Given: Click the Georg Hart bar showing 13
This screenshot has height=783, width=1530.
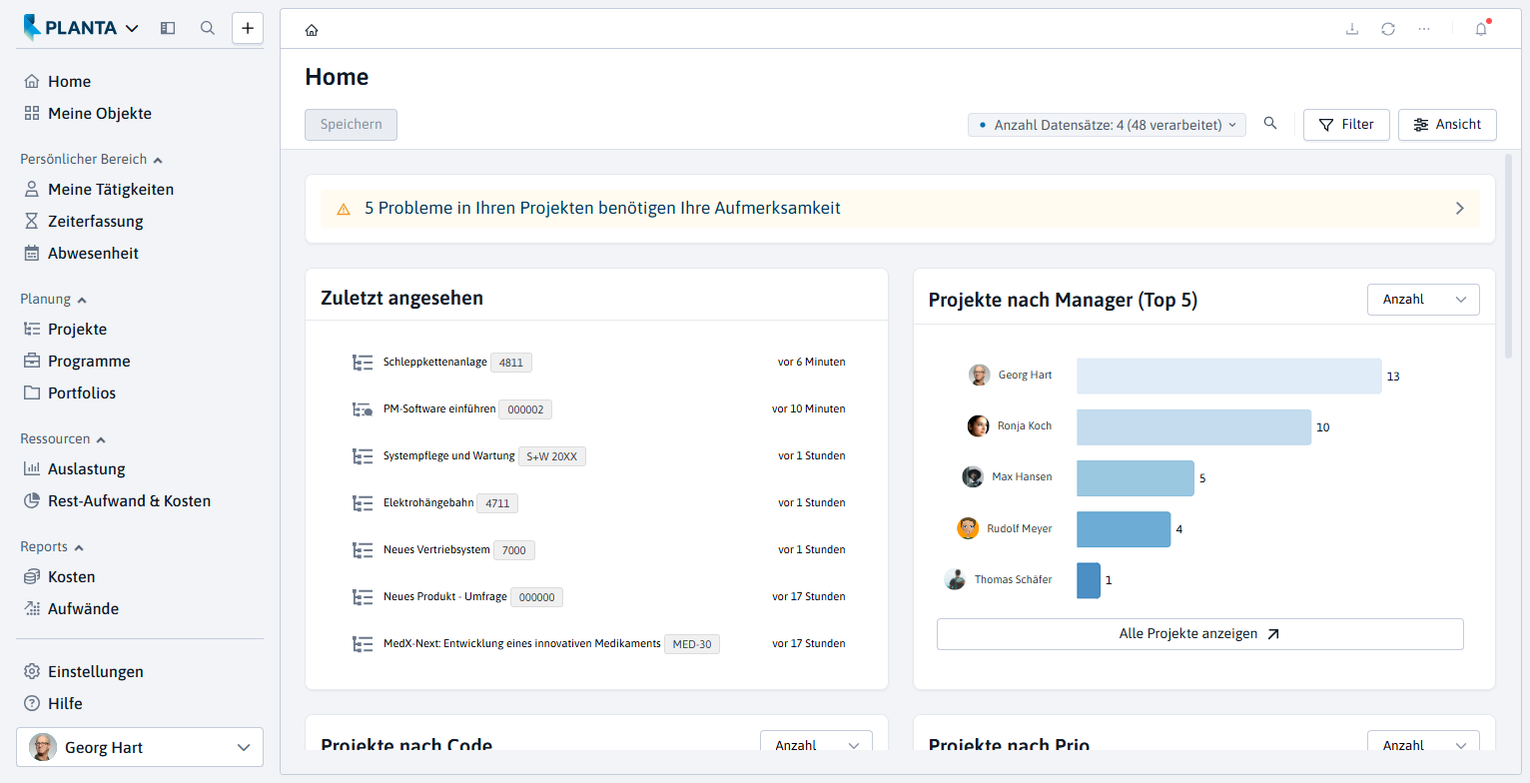Looking at the screenshot, I should click(1229, 377).
